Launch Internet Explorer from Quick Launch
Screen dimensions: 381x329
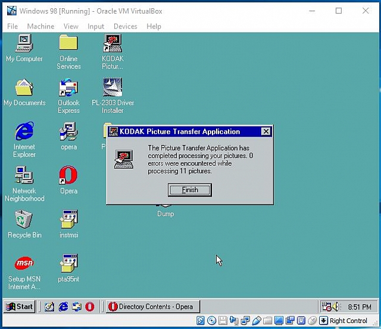(64, 306)
